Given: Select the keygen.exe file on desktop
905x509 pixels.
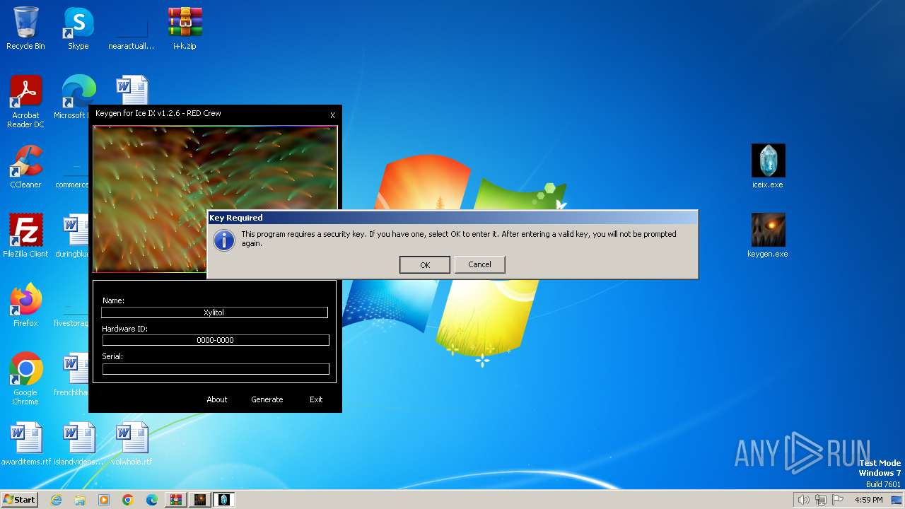Looking at the screenshot, I should 768,236.
